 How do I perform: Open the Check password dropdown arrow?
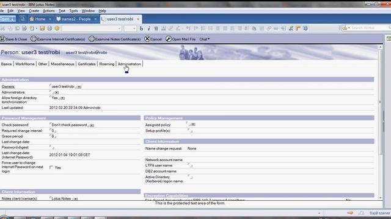coord(92,125)
